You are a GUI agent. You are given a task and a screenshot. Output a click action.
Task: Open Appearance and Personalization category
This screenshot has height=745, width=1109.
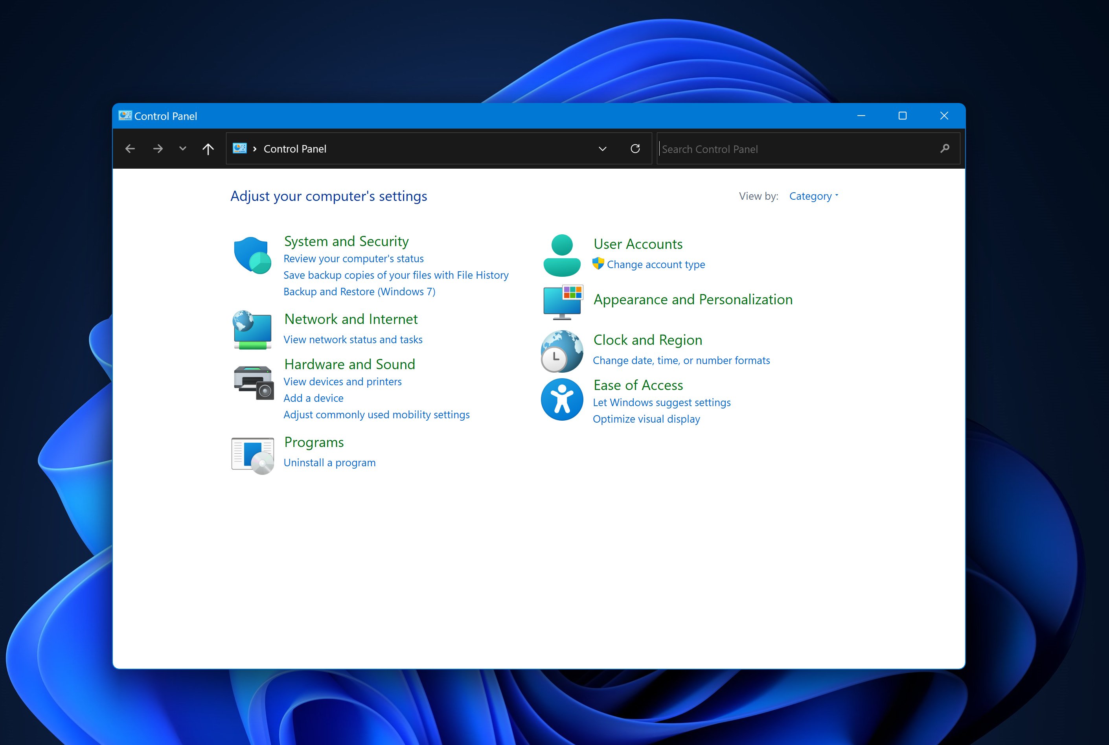tap(693, 299)
